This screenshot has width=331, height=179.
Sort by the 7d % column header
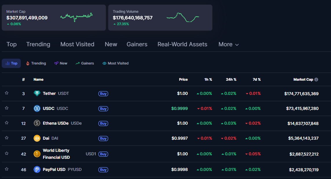[257, 80]
